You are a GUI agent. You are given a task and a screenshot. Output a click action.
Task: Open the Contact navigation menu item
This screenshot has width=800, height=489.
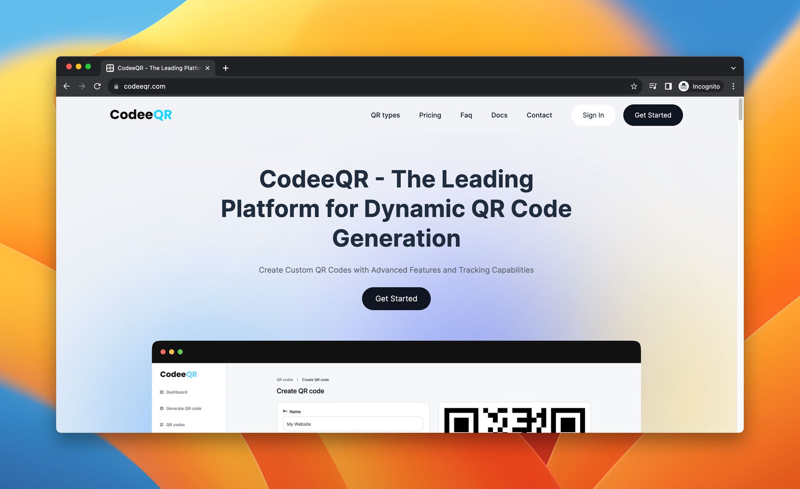pyautogui.click(x=539, y=115)
